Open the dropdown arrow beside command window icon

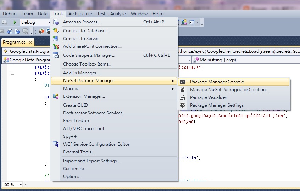[197, 22]
